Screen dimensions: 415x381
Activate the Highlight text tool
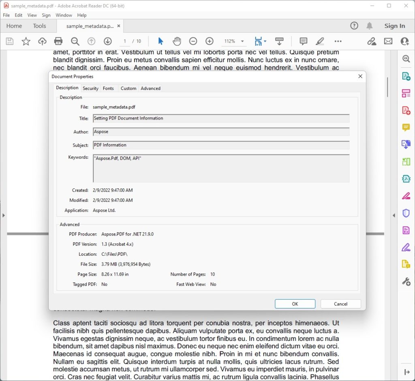point(320,41)
